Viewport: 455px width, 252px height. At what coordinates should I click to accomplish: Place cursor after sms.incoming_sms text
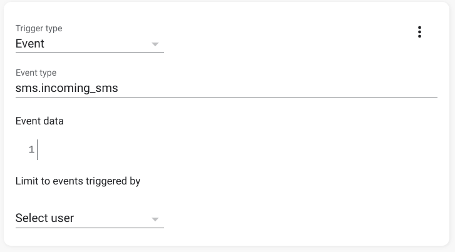119,89
